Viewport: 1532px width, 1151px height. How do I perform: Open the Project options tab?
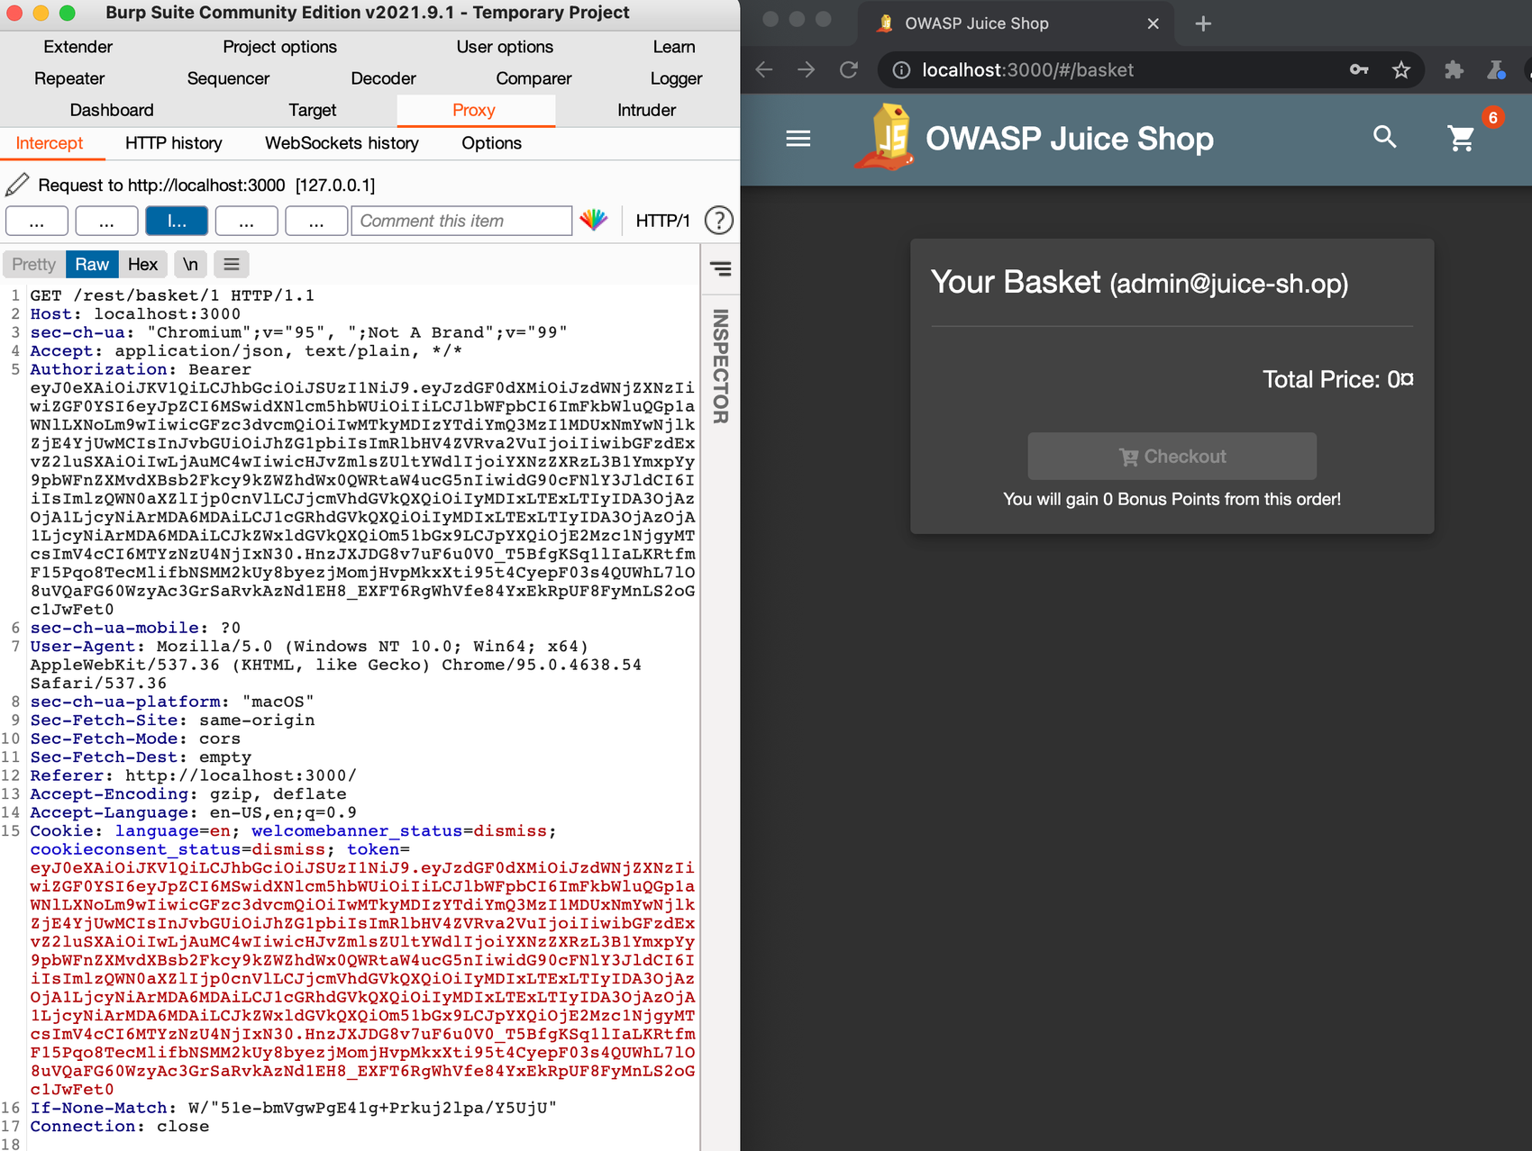279,47
